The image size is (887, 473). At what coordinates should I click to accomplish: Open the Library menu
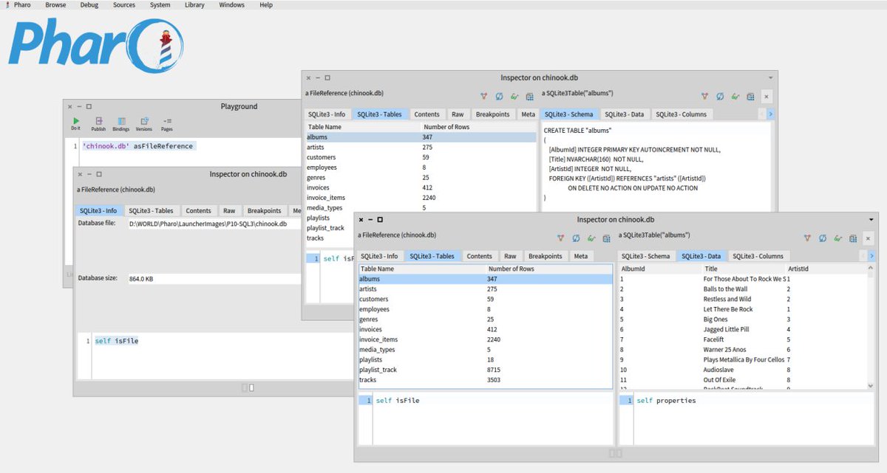point(196,5)
